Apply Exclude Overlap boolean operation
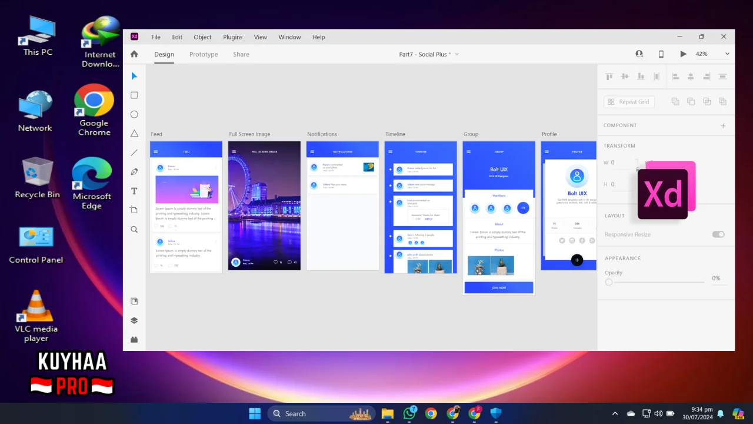 [x=722, y=101]
